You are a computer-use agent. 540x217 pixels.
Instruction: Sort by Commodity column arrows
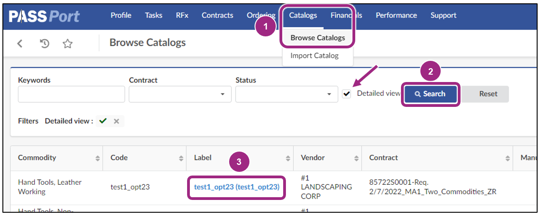click(98, 158)
